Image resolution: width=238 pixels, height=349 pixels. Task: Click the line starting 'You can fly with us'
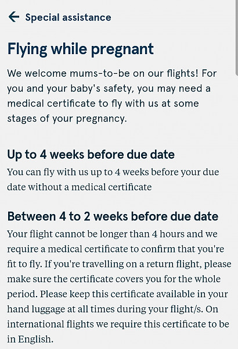(113, 172)
